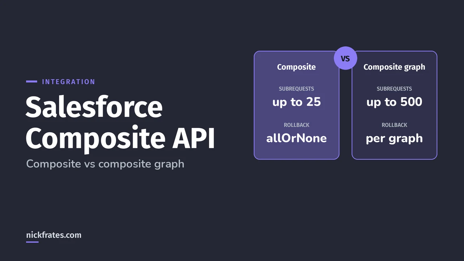464x261 pixels.
Task: Click the "per graph" rollback value
Action: tap(394, 138)
